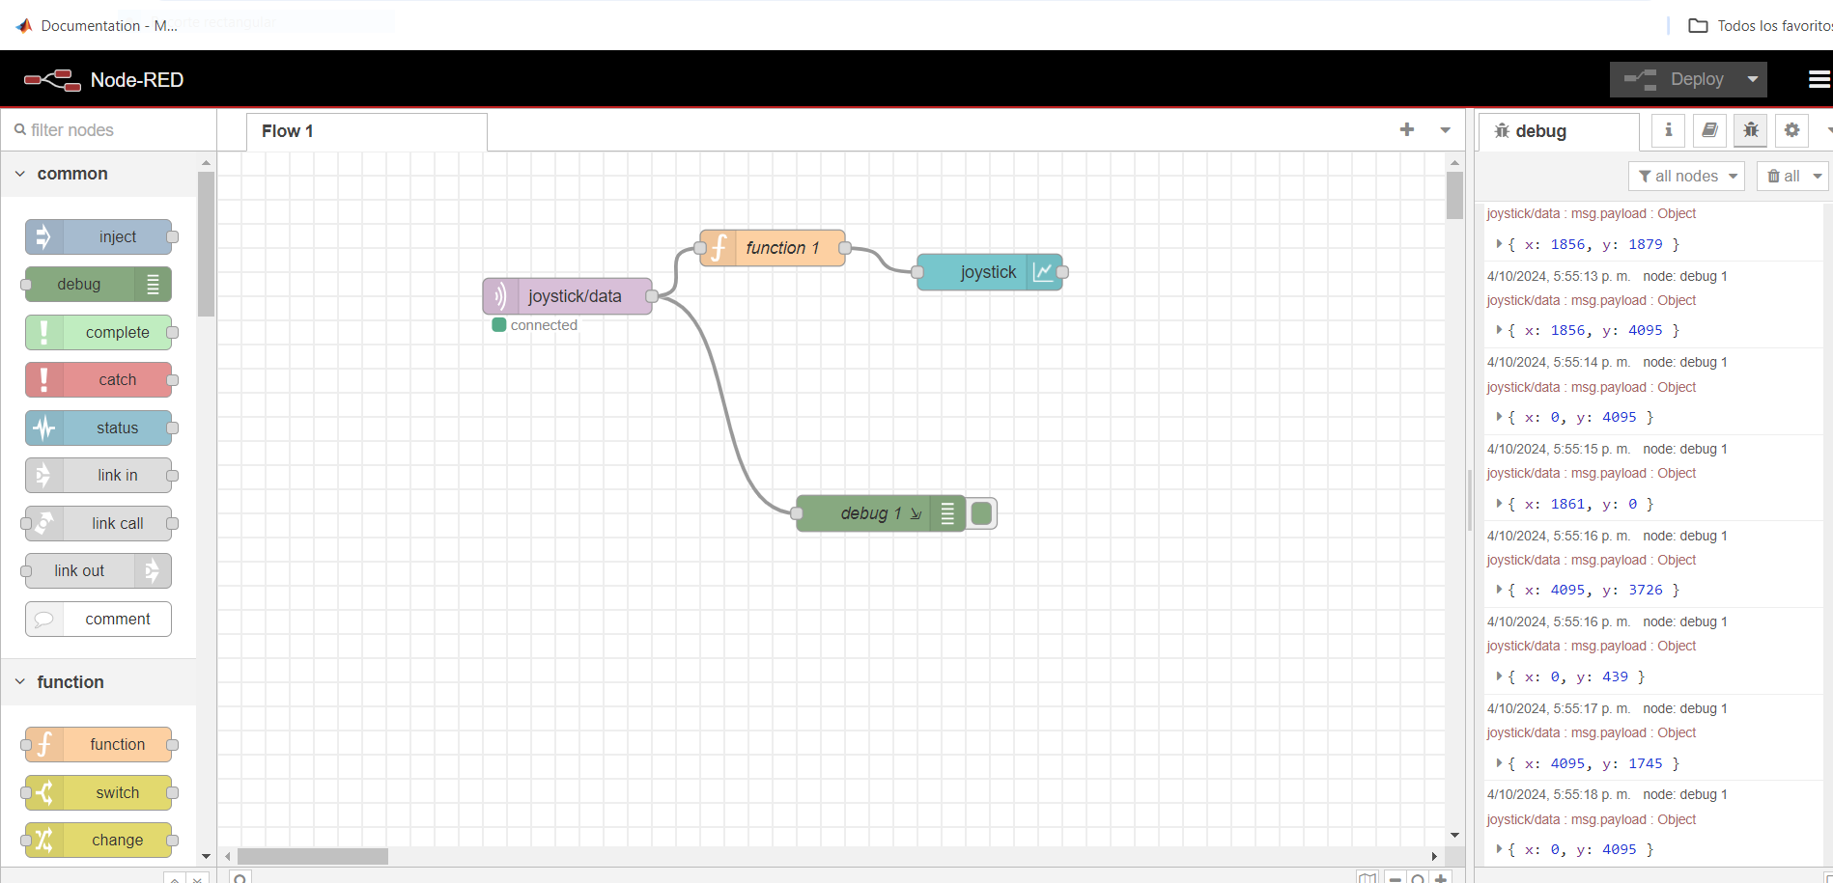The image size is (1833, 883).
Task: Select the switch node in palette
Action: (99, 793)
